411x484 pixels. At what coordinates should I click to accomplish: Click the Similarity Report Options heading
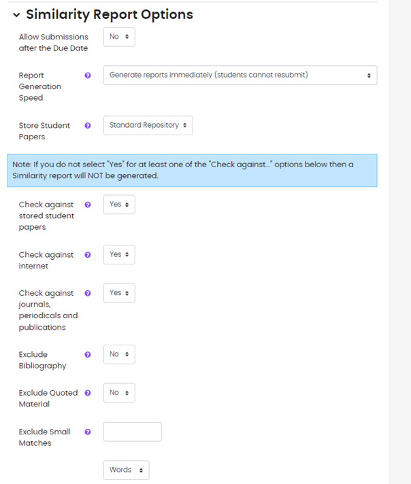[x=110, y=15]
